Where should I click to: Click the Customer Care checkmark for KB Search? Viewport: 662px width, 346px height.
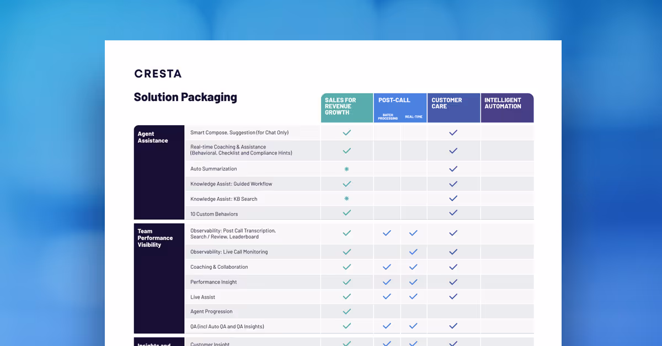click(453, 199)
